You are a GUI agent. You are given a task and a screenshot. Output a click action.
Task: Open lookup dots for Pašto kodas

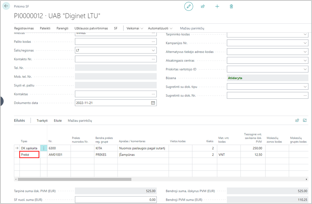point(153,42)
